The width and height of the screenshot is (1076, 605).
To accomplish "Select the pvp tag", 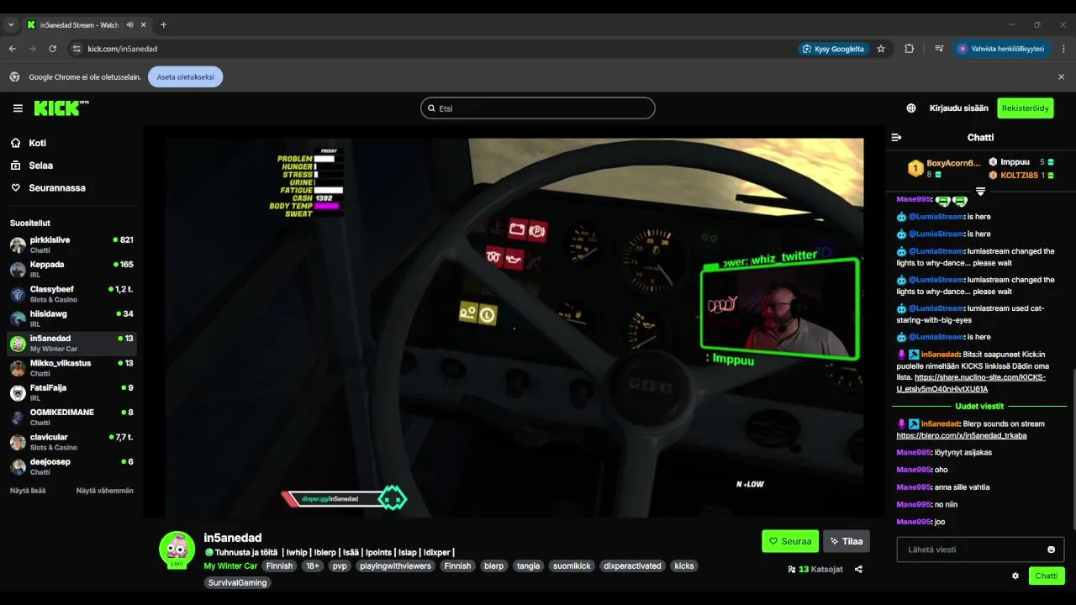I will pos(340,566).
